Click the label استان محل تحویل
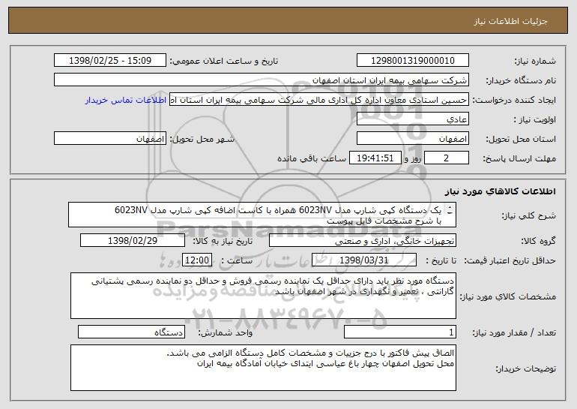577x409 pixels. pos(521,140)
